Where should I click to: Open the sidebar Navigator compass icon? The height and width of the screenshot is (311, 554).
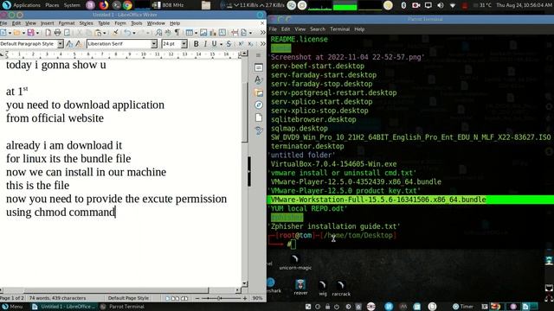click(x=259, y=105)
